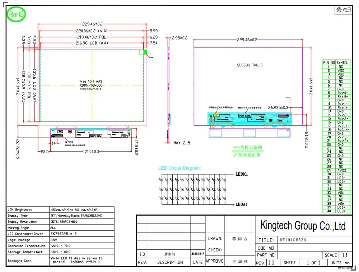This screenshot has width=359, height=272.
Task: Click the LCM Brightness spec label
Action: (x=20, y=210)
